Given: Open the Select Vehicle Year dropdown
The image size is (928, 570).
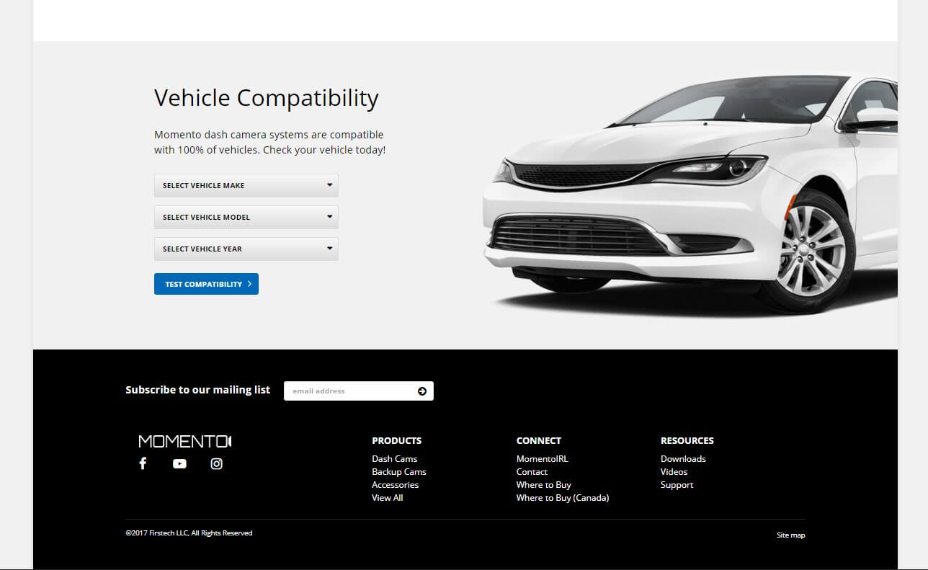Looking at the screenshot, I should coord(246,249).
